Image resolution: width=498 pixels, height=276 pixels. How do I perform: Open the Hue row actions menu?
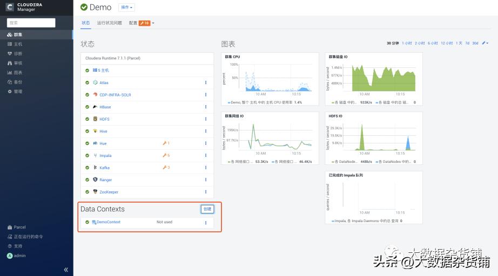pos(206,143)
